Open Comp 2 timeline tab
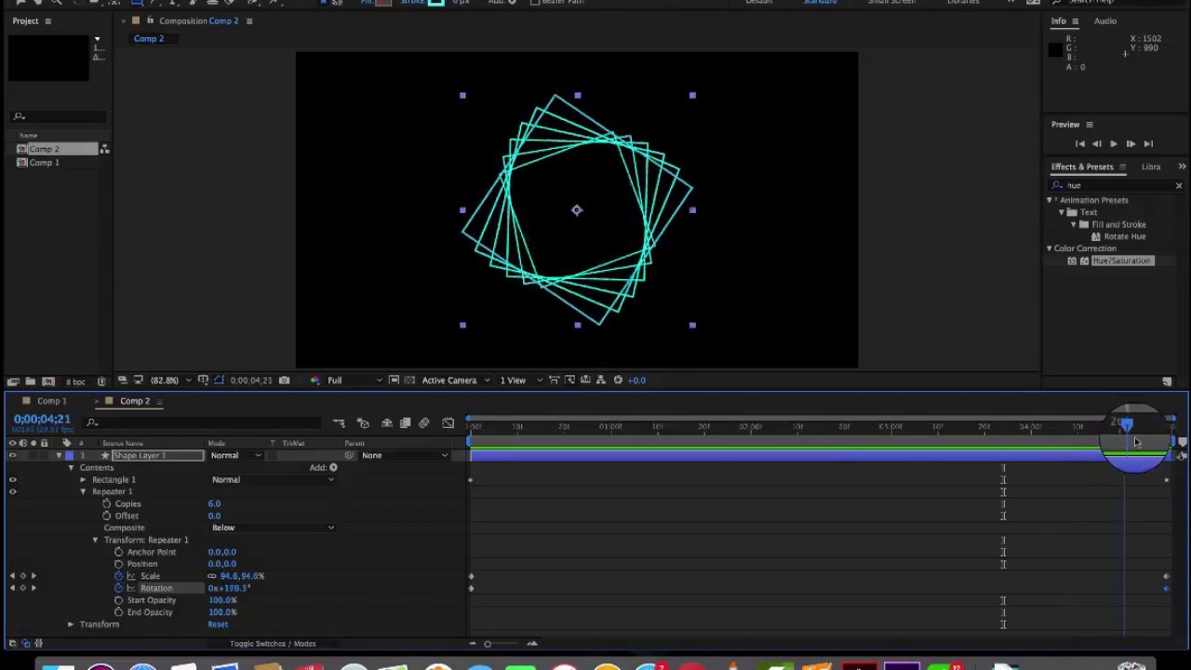This screenshot has height=670, width=1191. [135, 401]
